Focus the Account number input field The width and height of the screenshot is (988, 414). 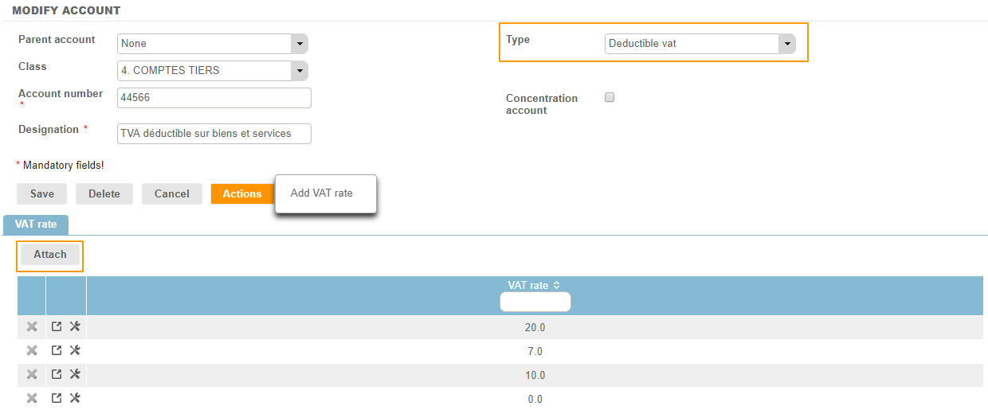coord(214,98)
